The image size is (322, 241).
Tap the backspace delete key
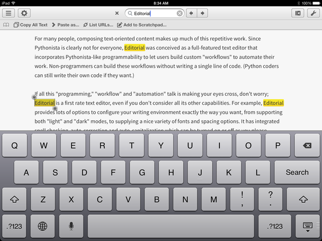307,146
